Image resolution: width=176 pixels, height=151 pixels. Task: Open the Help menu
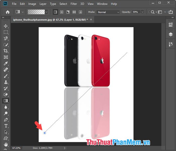(114, 4)
